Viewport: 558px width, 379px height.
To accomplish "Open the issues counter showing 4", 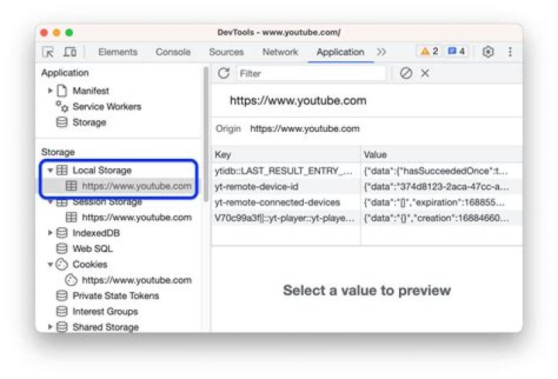I will pyautogui.click(x=456, y=52).
